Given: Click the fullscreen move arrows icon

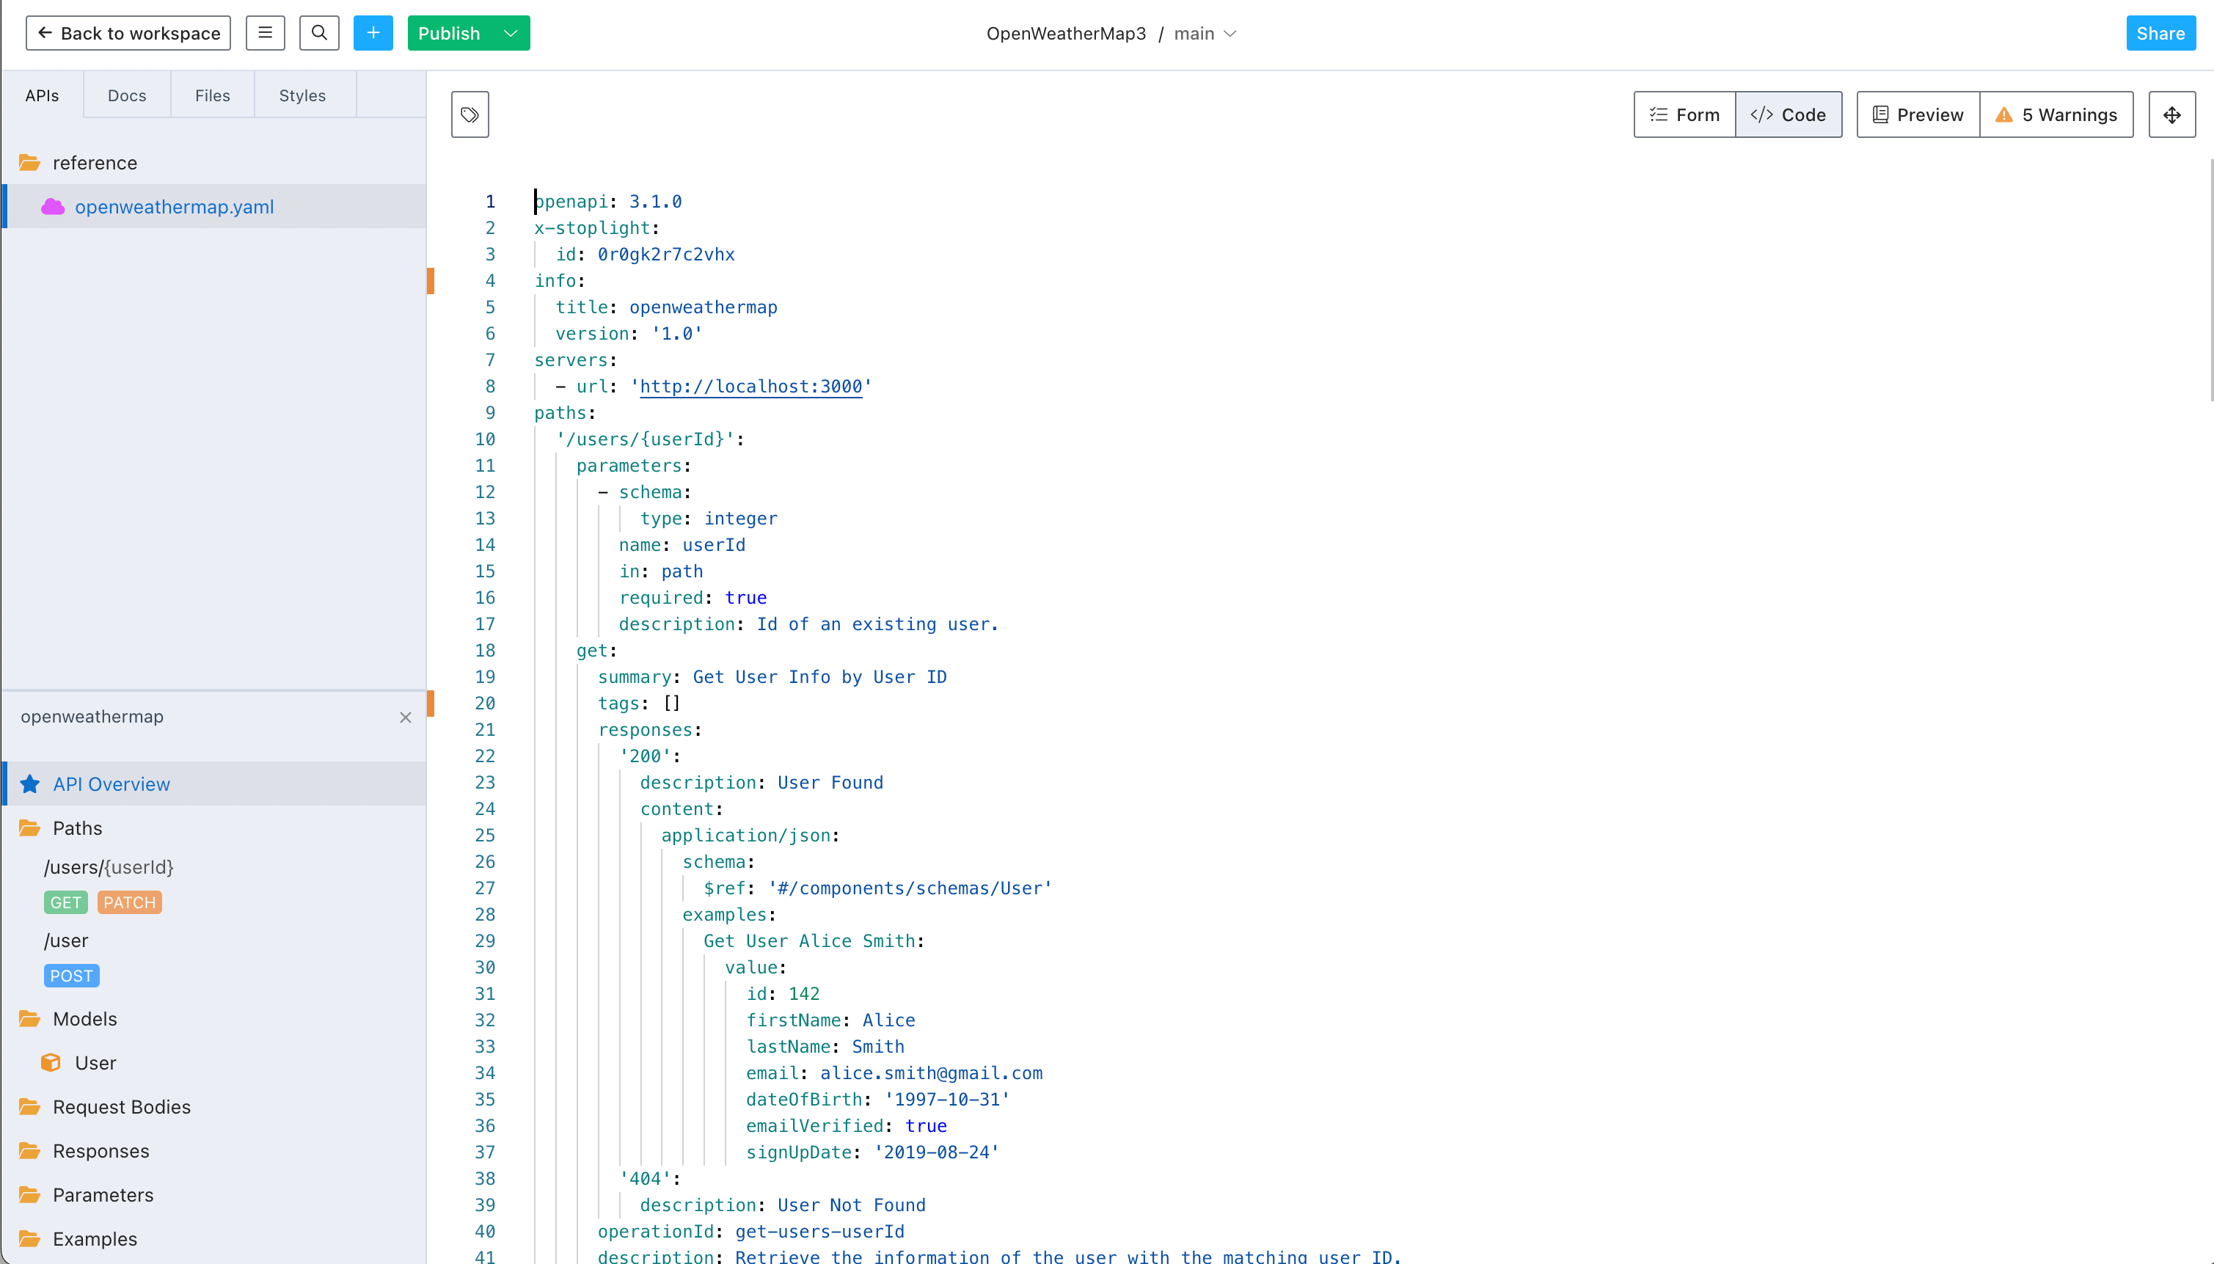Looking at the screenshot, I should pyautogui.click(x=2171, y=114).
